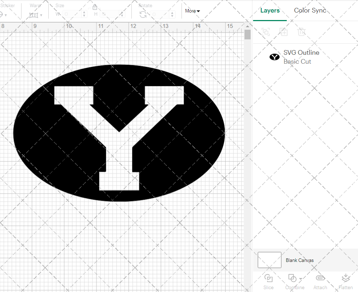Image resolution: width=358 pixels, height=292 pixels.
Task: Click Basic Cut to change the layer operation
Action: tap(297, 62)
